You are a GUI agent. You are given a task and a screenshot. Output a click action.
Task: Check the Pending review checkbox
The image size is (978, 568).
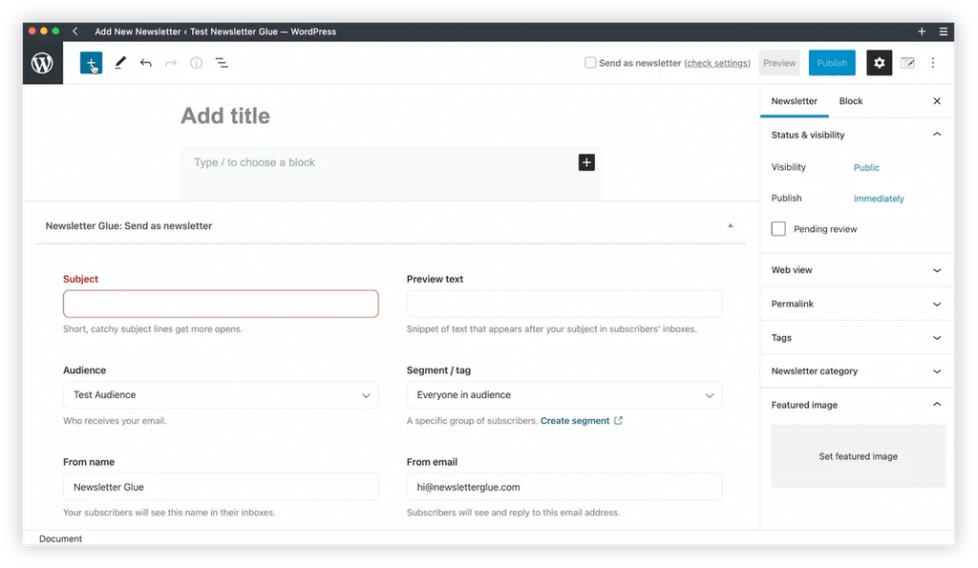[x=778, y=229]
